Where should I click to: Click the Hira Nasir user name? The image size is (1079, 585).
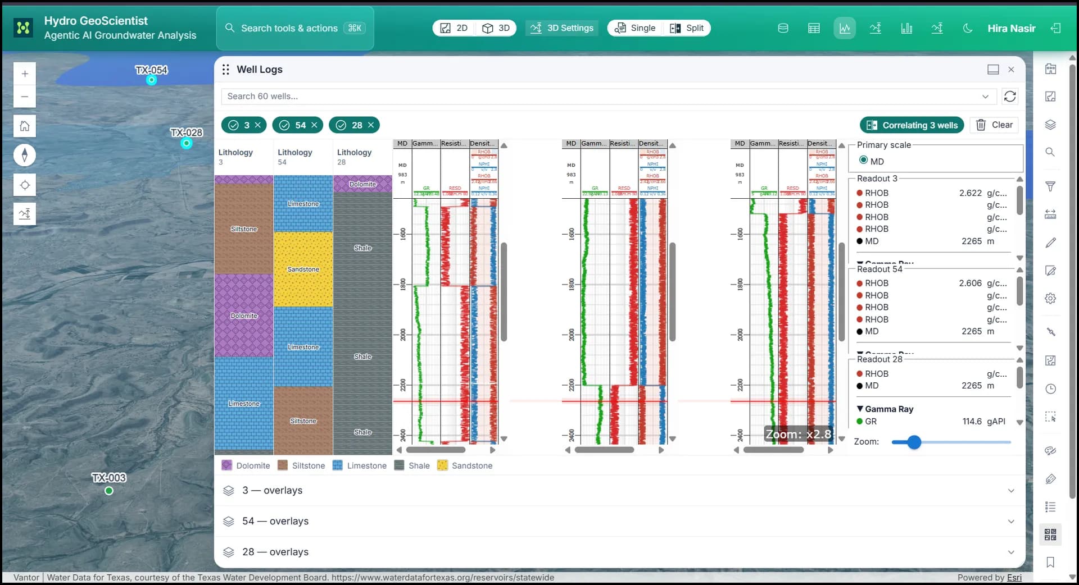pos(1012,28)
